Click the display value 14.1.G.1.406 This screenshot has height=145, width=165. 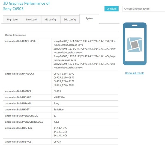coord(61,135)
